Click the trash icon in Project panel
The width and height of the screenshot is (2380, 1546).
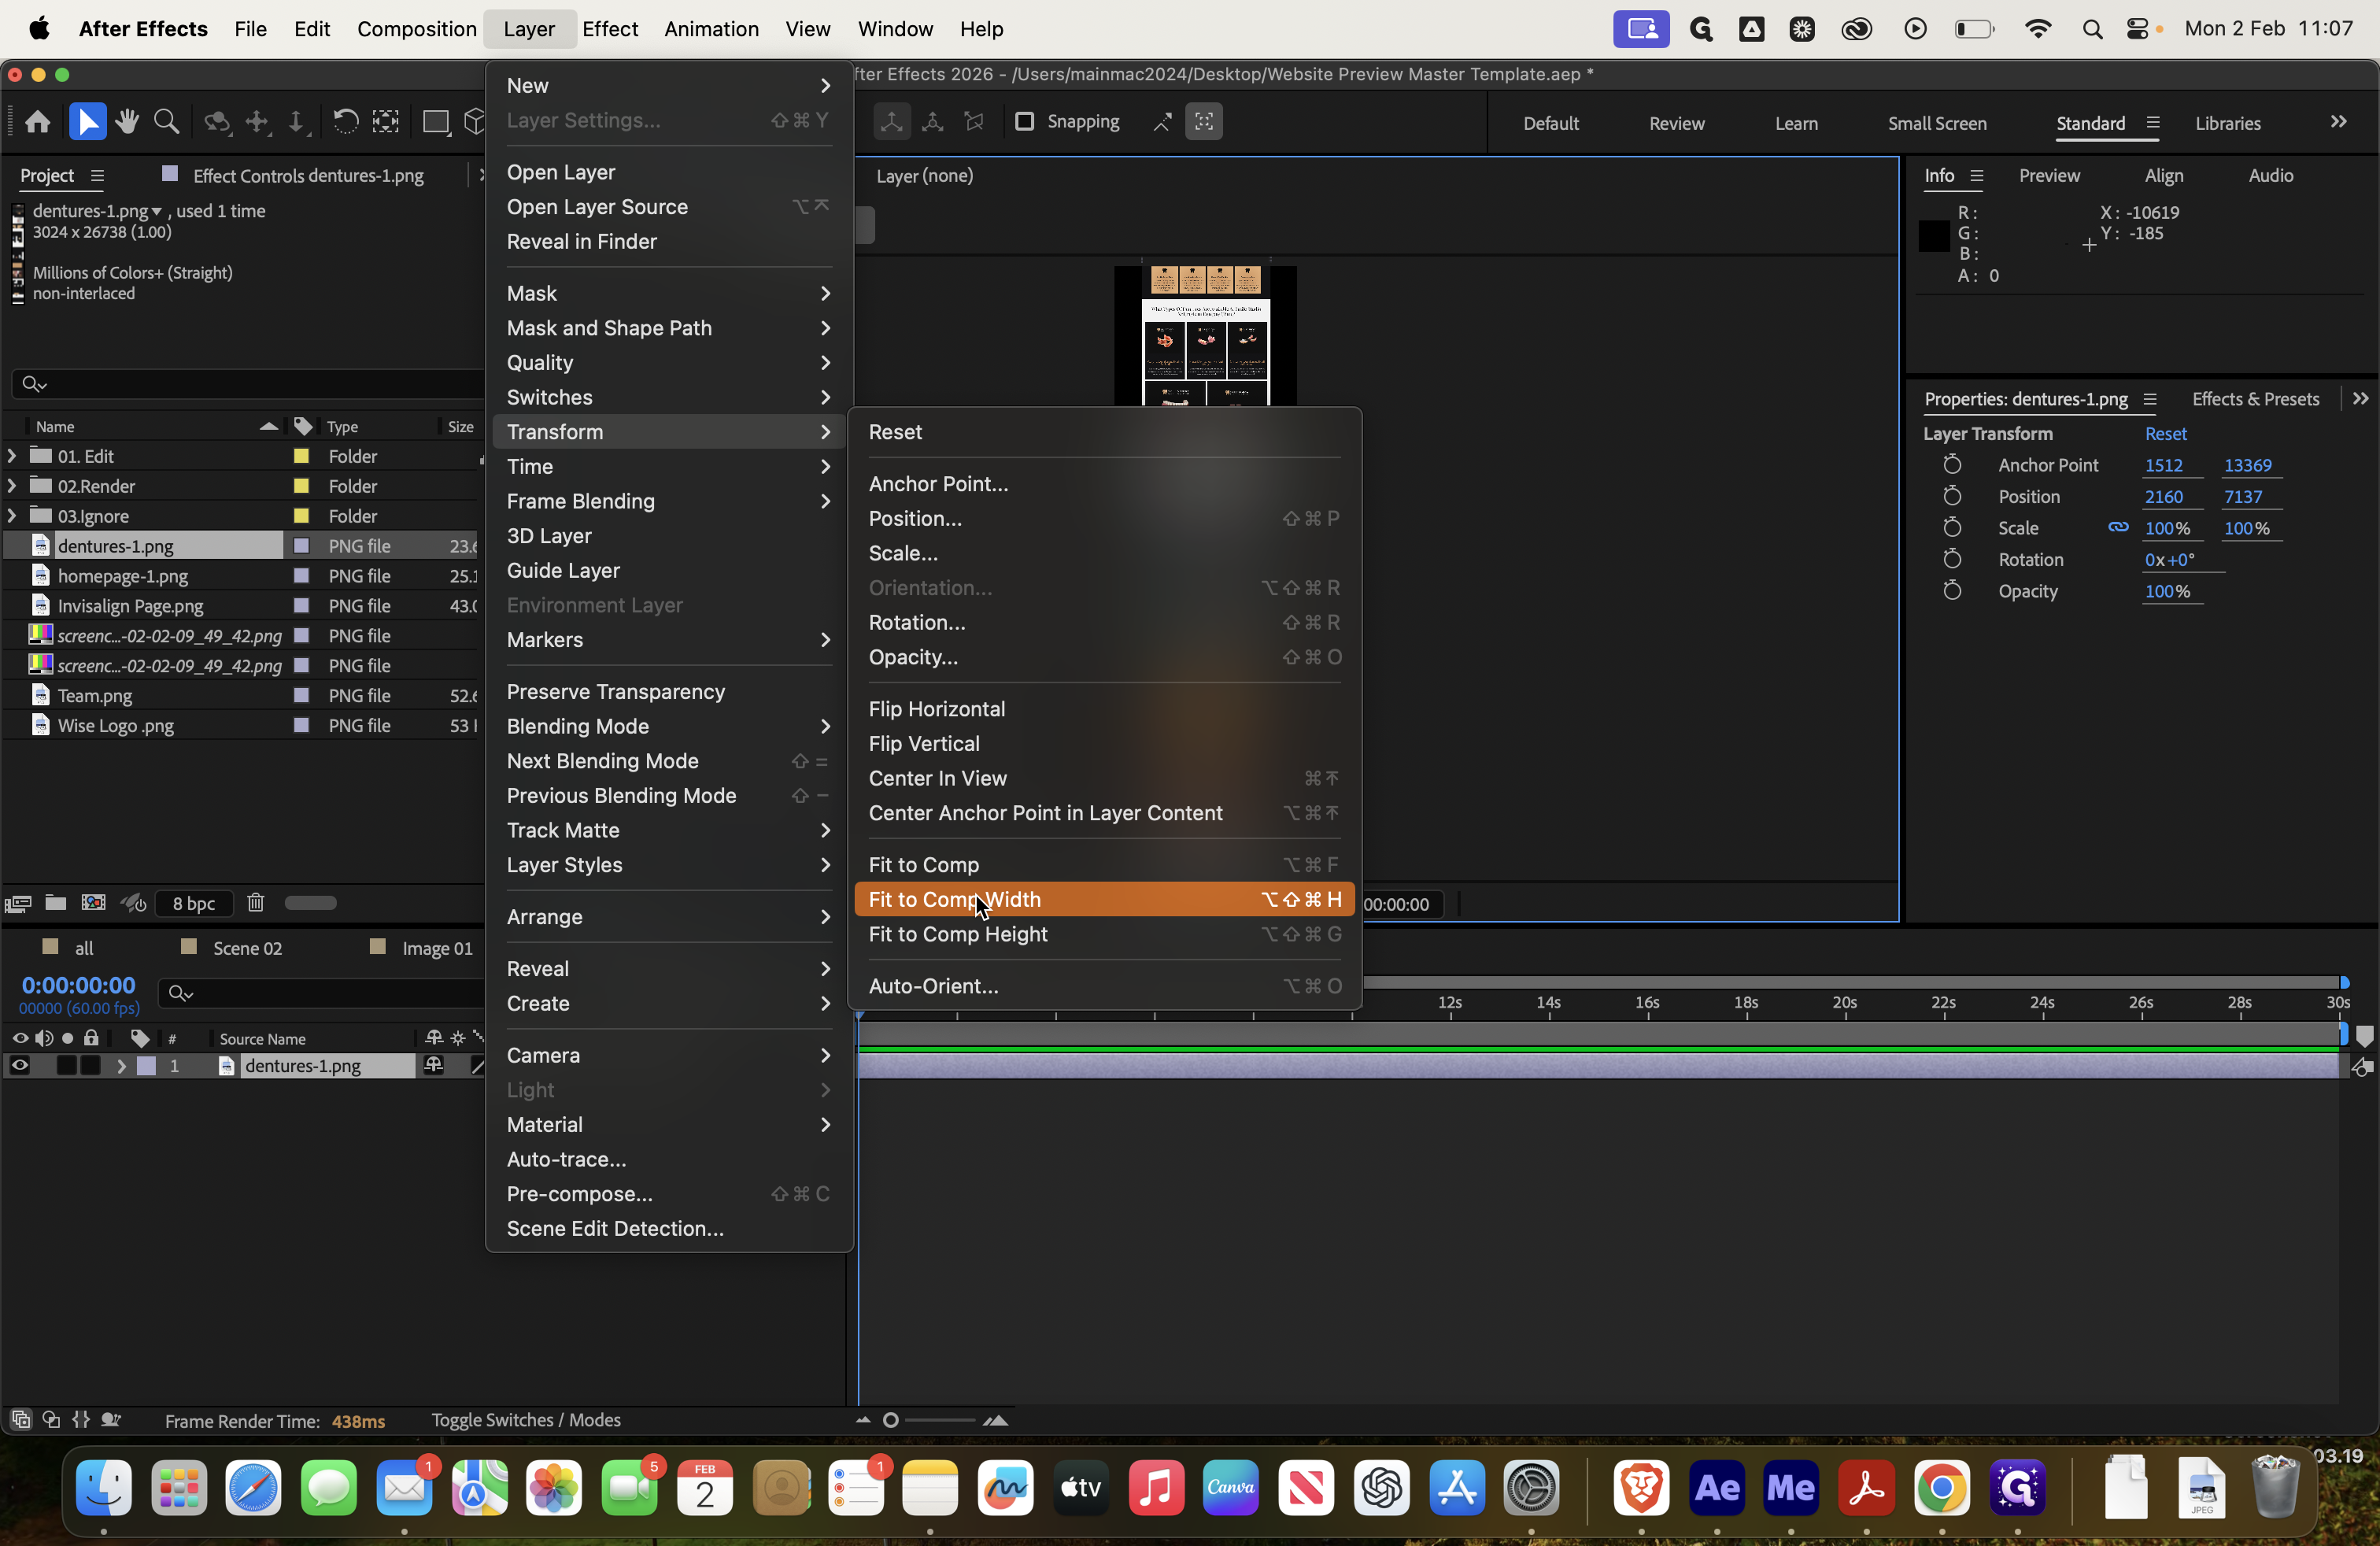[x=256, y=903]
